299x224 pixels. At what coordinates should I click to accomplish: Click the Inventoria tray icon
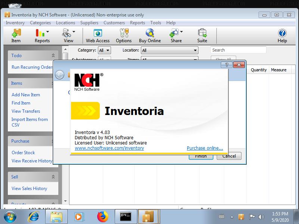(241, 217)
